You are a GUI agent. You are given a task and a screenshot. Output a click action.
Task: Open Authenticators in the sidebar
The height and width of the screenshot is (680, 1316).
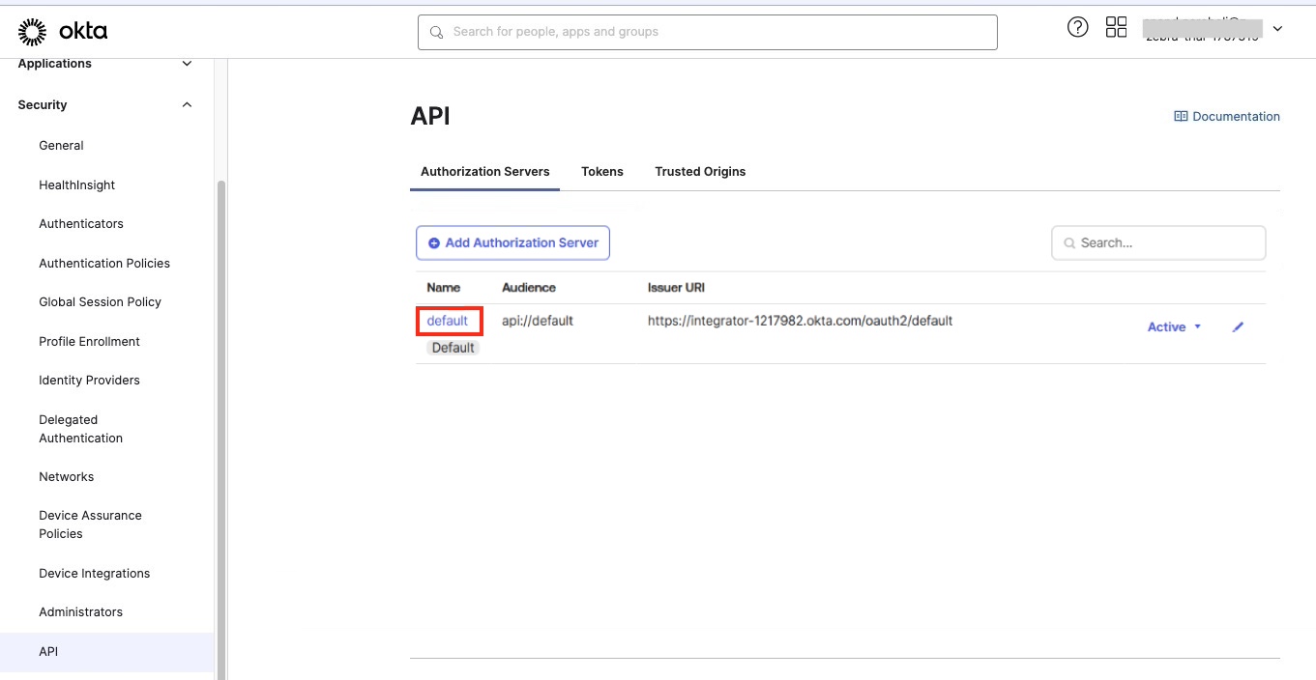click(x=81, y=224)
